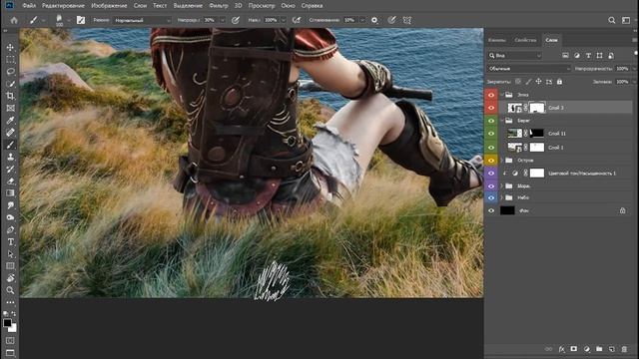
Task: Open the Редактирование menu
Action: (63, 6)
